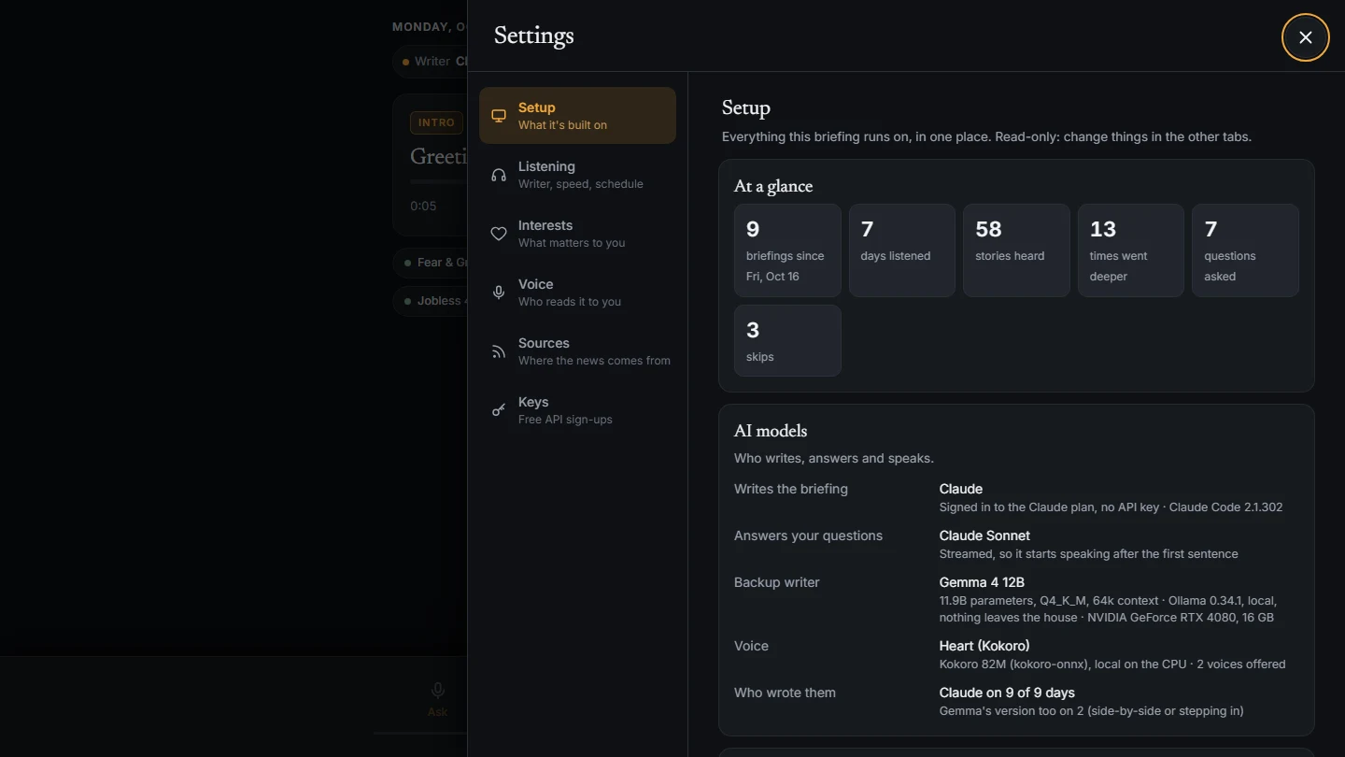Screen dimensions: 1345x757
Task: Go to the Keys tab
Action: point(577,410)
